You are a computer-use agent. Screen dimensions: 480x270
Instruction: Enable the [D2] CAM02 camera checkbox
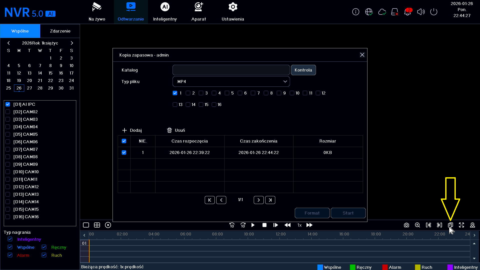pyautogui.click(x=8, y=112)
